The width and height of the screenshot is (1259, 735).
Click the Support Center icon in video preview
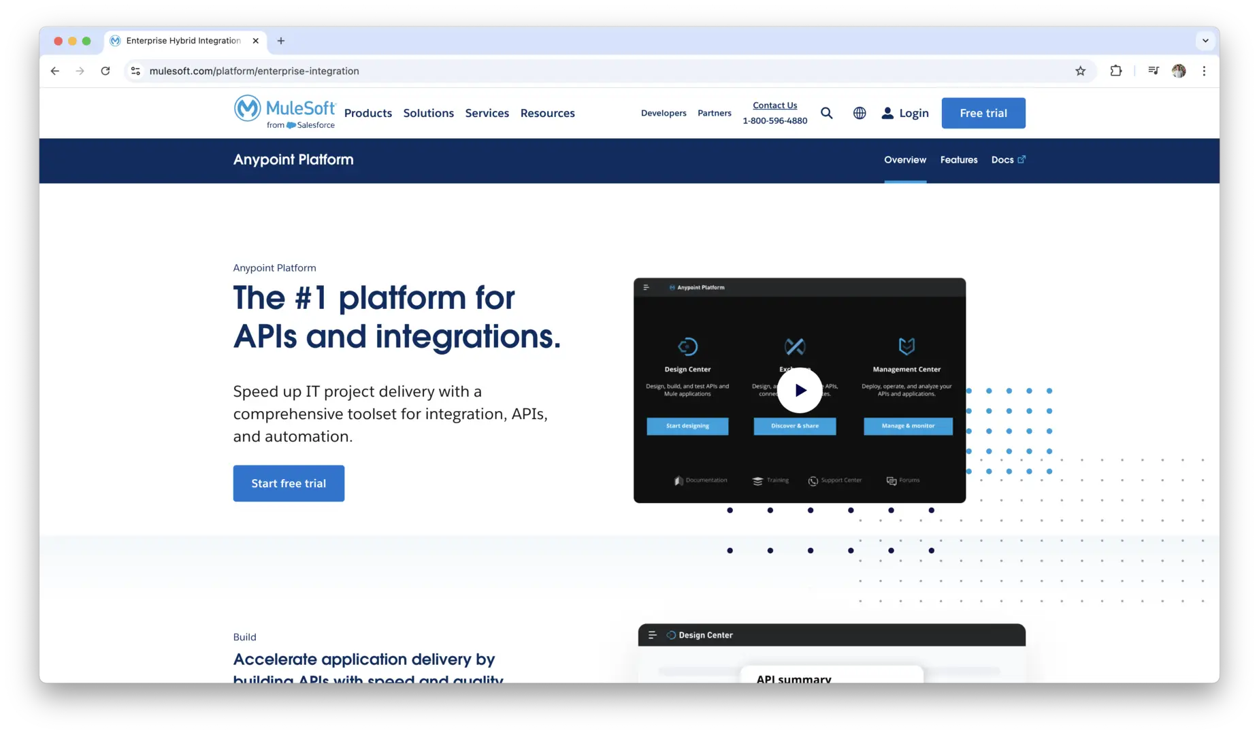[x=813, y=480]
